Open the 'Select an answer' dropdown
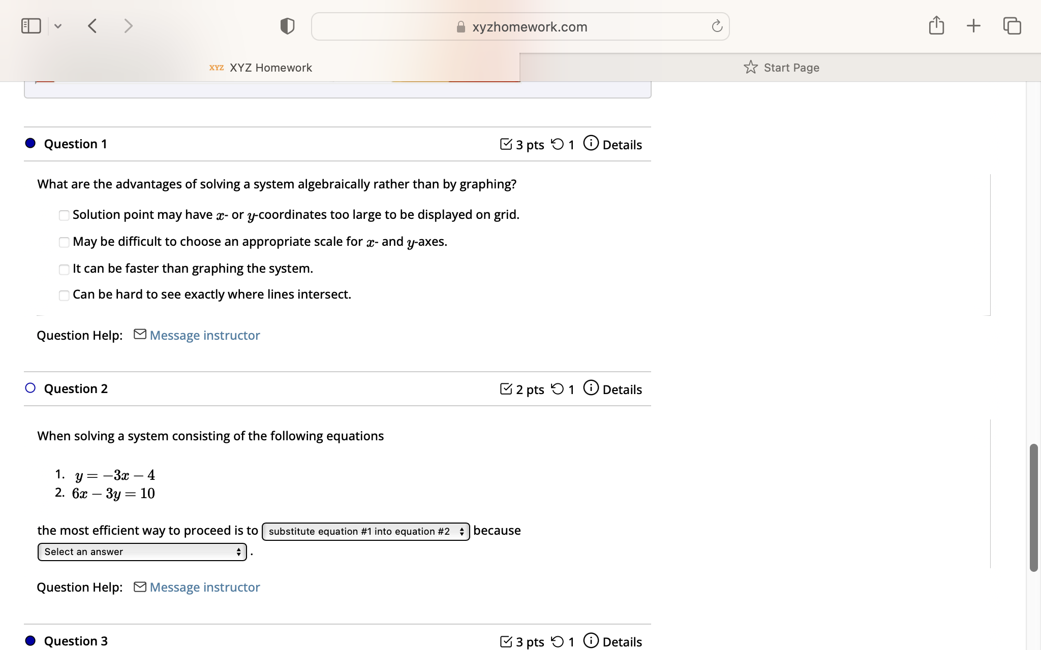 [x=141, y=552]
